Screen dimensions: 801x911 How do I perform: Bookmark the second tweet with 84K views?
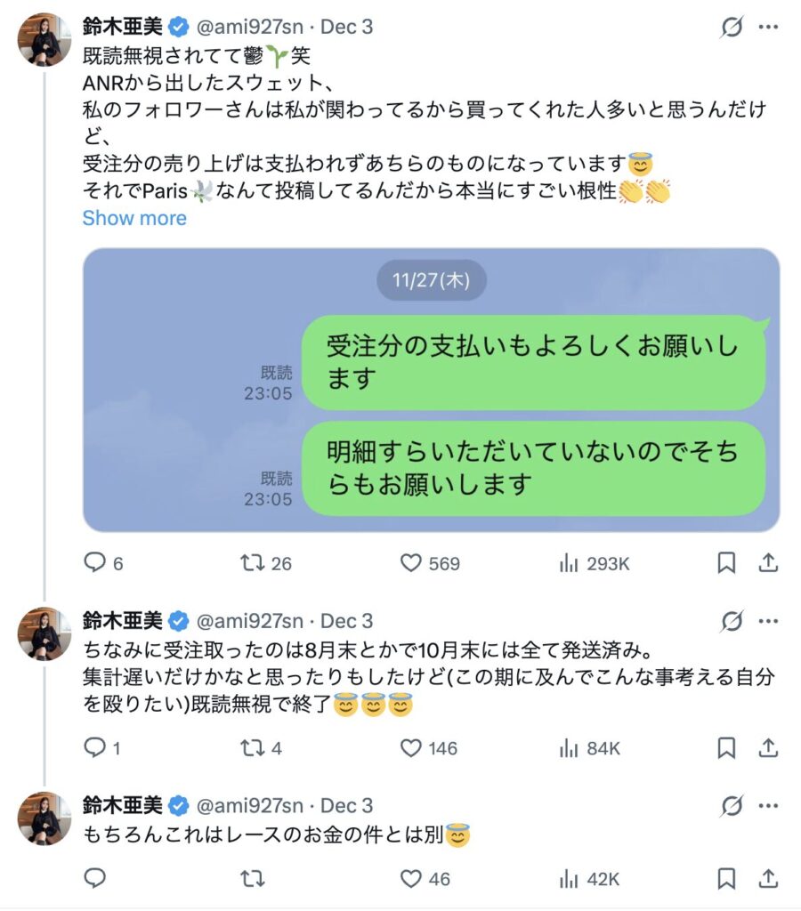pyautogui.click(x=726, y=748)
